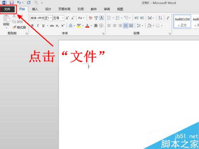Expand the Paste options arrow under 粘贴

[6, 28]
